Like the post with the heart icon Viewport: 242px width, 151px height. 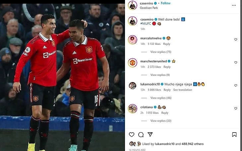tap(132, 135)
